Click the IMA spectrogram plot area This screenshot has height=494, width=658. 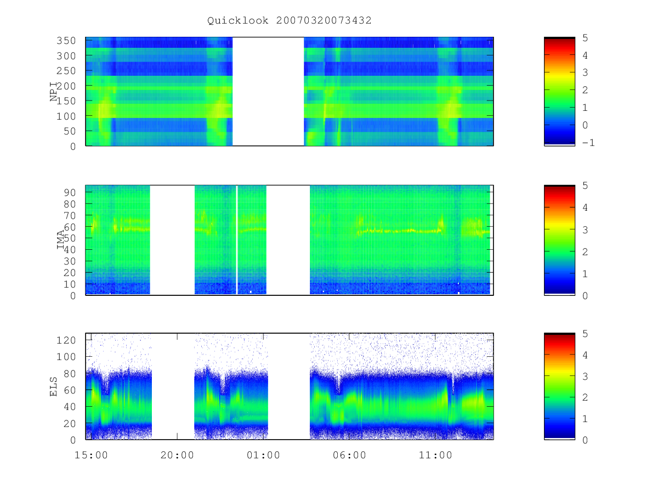click(290, 240)
